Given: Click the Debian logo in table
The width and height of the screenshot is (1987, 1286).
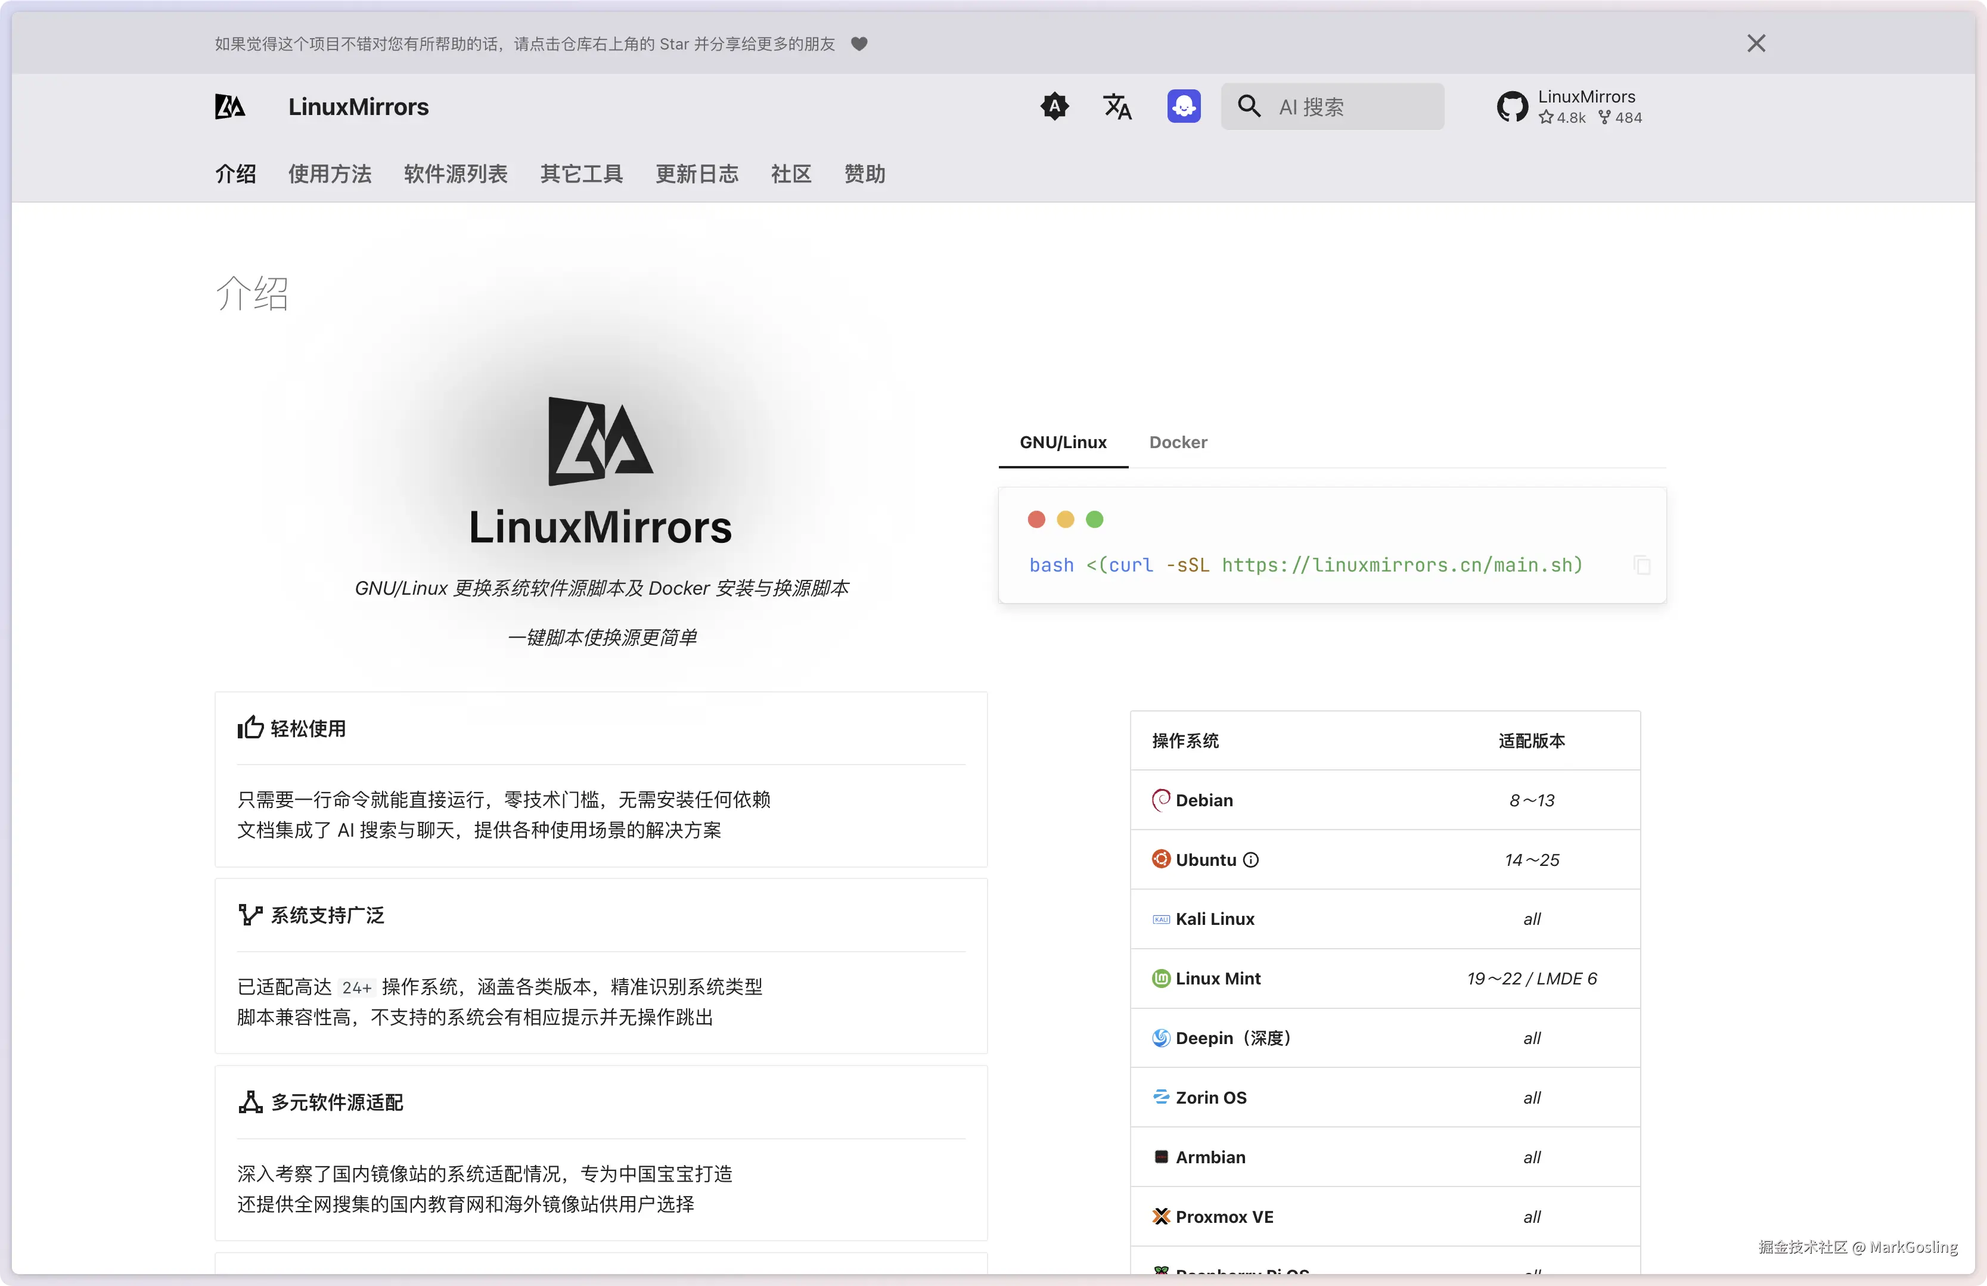Looking at the screenshot, I should point(1160,800).
